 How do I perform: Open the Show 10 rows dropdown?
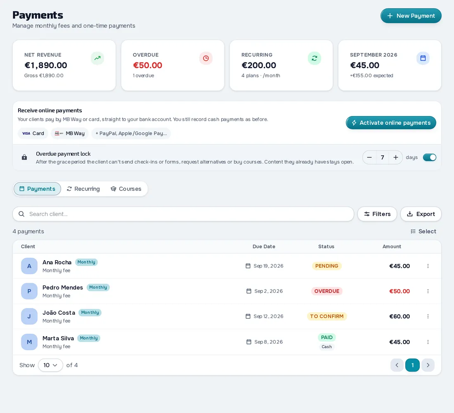tap(50, 365)
